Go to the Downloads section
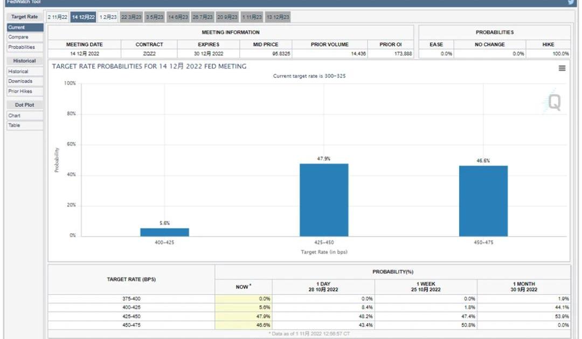 [x=20, y=81]
